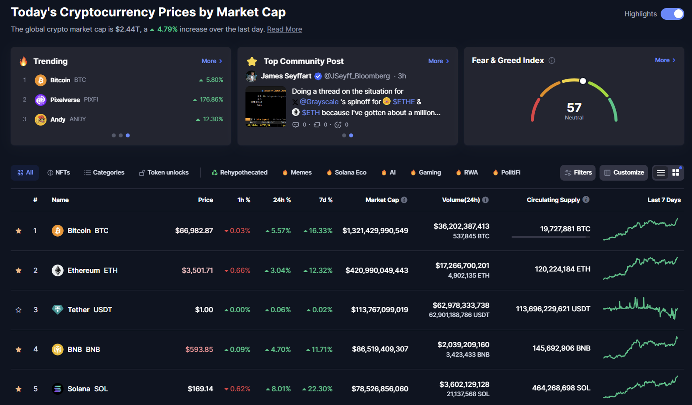Unfavorite Bitcoin with its star icon
Screen dimensions: 692x405
tap(19, 231)
